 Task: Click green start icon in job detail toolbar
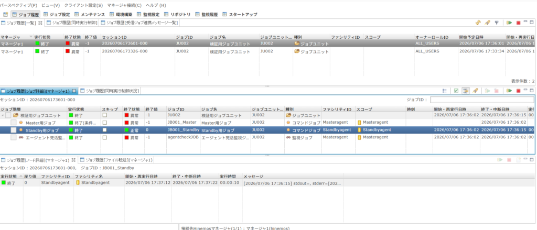[509, 91]
